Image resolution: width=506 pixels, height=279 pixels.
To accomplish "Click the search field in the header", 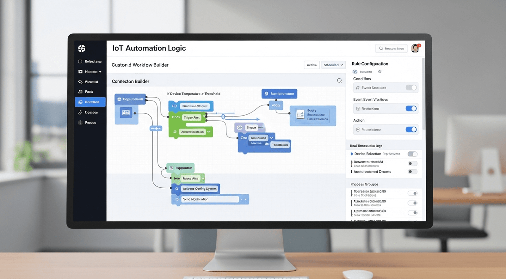I will [391, 49].
